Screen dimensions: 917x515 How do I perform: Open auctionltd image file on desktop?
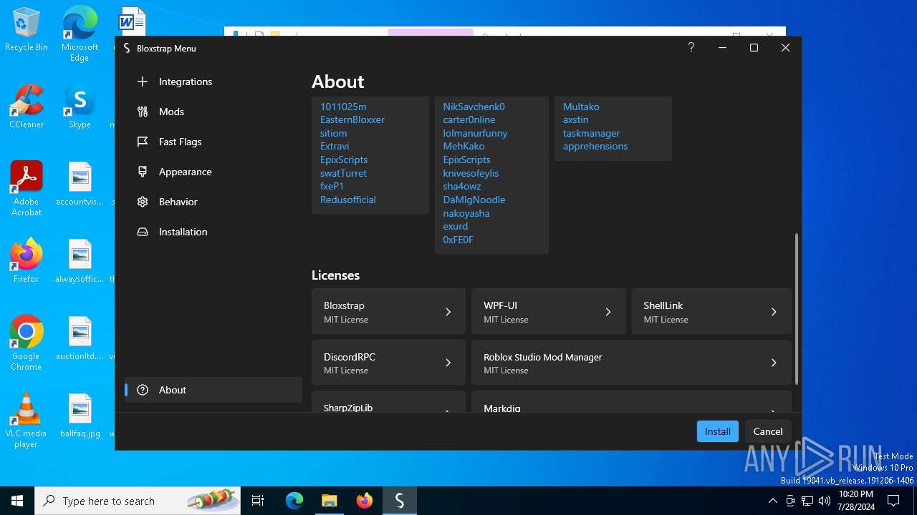coord(80,338)
